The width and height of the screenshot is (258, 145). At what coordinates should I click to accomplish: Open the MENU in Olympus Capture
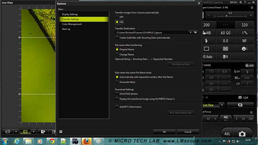point(234,2)
